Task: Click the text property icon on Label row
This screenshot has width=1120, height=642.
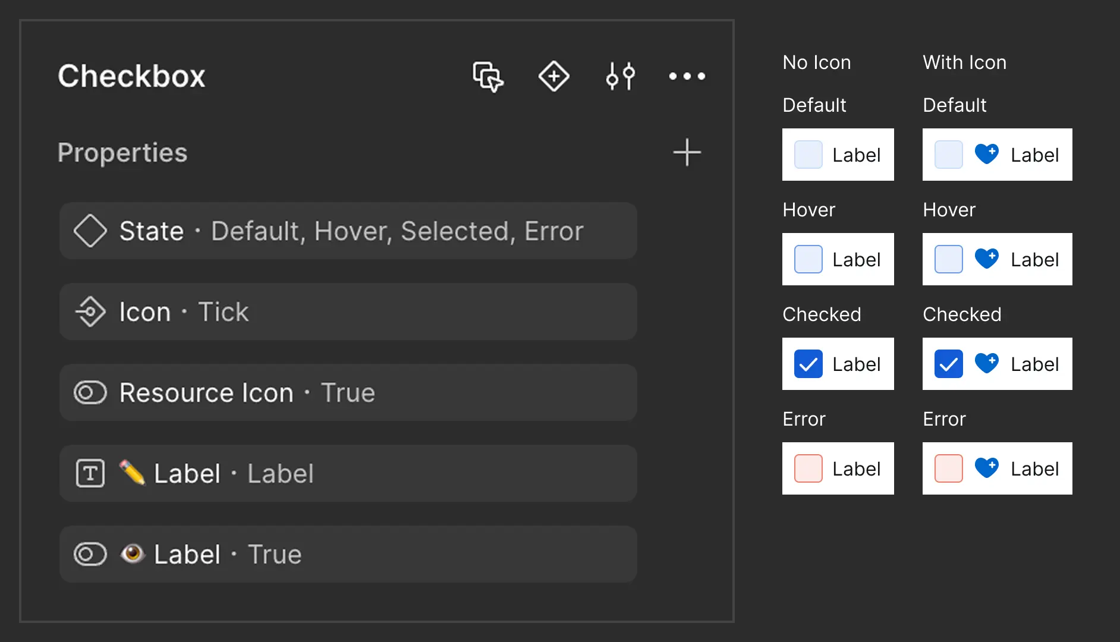Action: [90, 473]
